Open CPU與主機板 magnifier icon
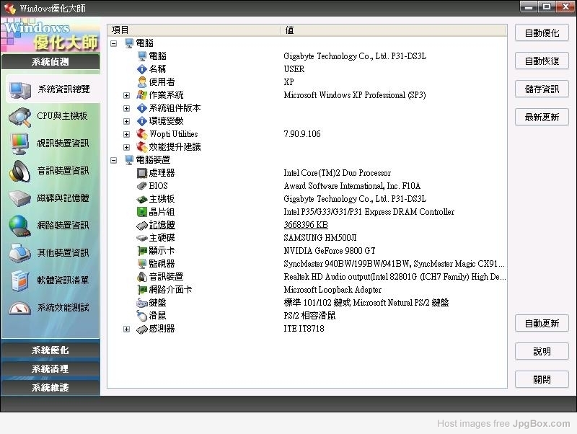The width and height of the screenshot is (577, 434). [19, 116]
